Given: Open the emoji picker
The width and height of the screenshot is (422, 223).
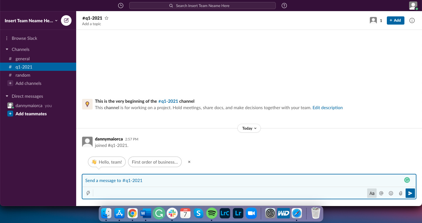Looking at the screenshot, I should click(x=391, y=193).
